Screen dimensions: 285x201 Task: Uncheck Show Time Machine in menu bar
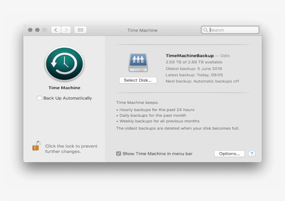point(119,154)
